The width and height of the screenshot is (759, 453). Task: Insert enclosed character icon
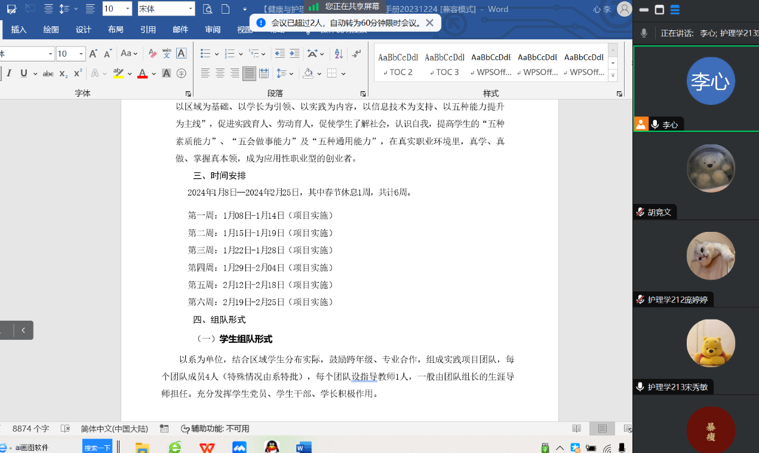(x=181, y=73)
